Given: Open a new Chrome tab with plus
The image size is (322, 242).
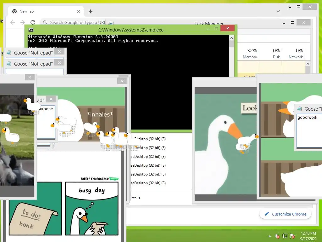Looking at the screenshot, I should coord(91,11).
